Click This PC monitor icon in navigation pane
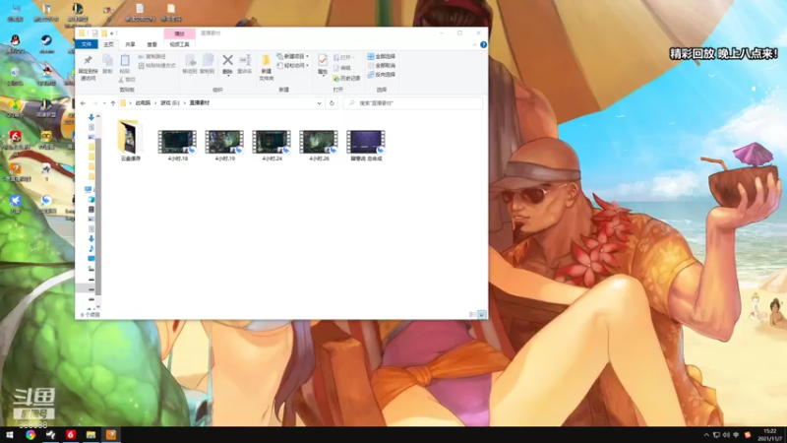 coord(89,189)
